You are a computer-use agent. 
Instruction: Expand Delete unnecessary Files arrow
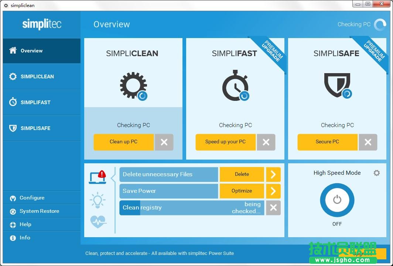(273, 174)
